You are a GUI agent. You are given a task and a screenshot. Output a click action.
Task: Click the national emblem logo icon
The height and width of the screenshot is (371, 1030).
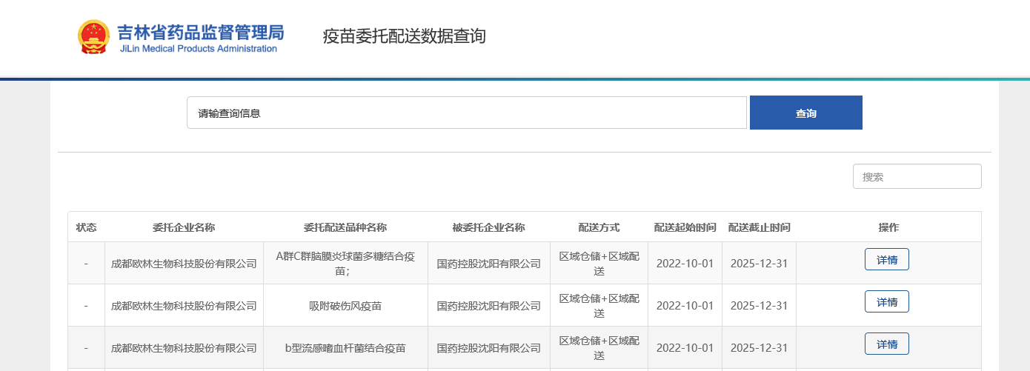[94, 37]
